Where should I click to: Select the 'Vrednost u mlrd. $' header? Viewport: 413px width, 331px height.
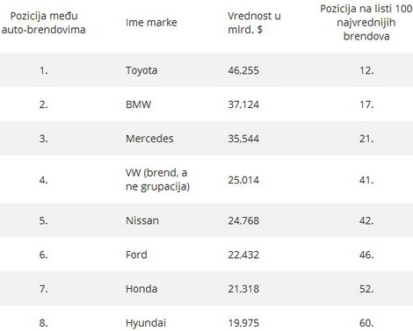point(254,23)
